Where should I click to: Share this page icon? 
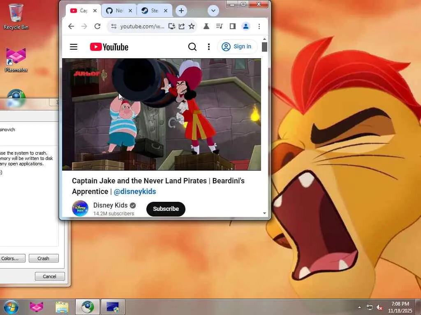coord(181,26)
